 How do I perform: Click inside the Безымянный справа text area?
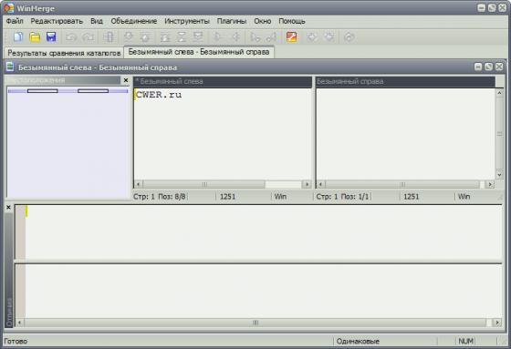point(405,133)
